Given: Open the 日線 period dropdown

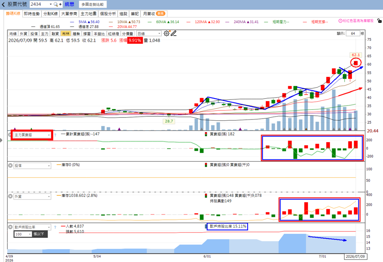Looking at the screenshot, I should 149,33.
